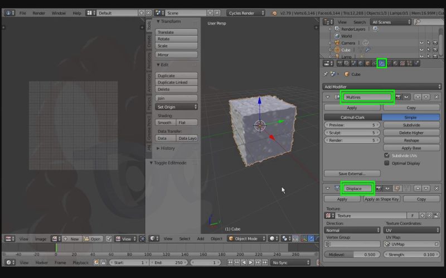Image resolution: width=446 pixels, height=278 pixels.
Task: Open the Object properties tab (orange cube icon)
Action: pos(367,64)
